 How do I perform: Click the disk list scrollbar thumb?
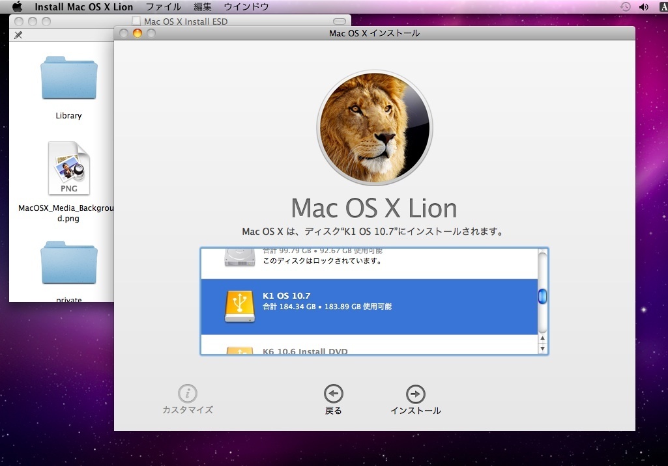pyautogui.click(x=542, y=297)
